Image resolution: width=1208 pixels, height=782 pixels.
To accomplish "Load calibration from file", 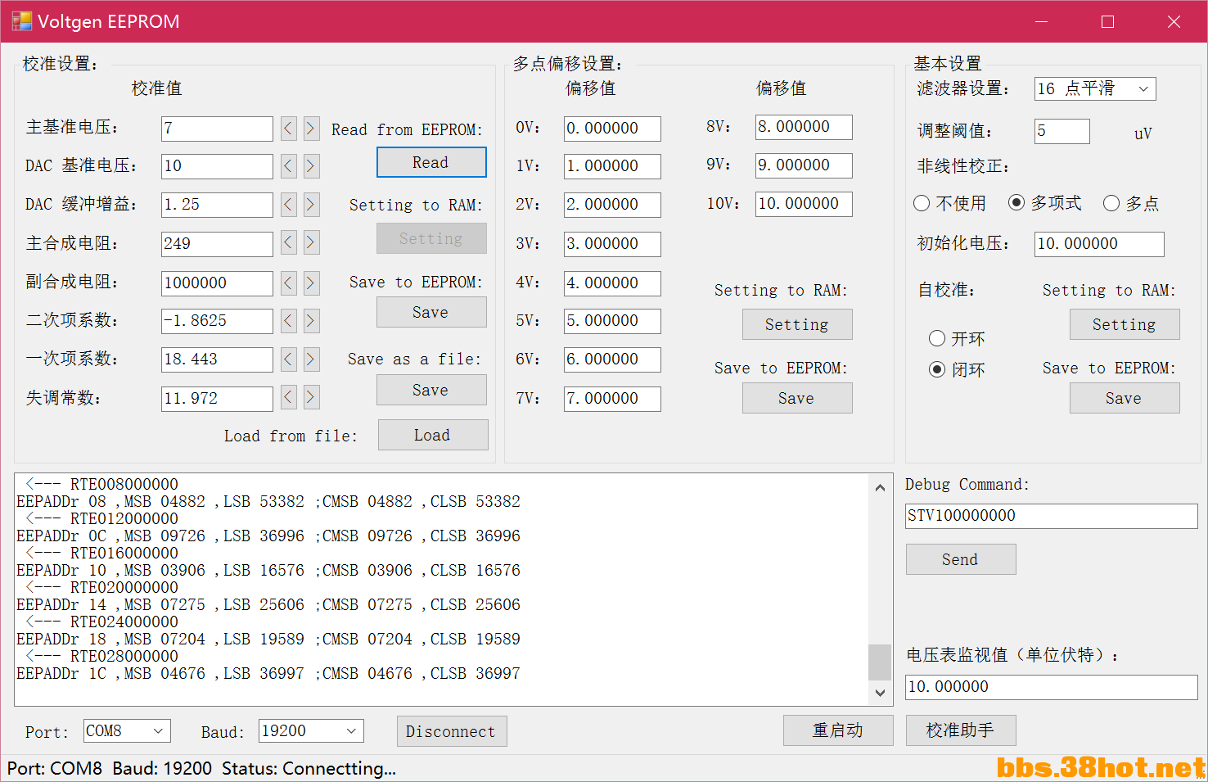I will tap(433, 435).
